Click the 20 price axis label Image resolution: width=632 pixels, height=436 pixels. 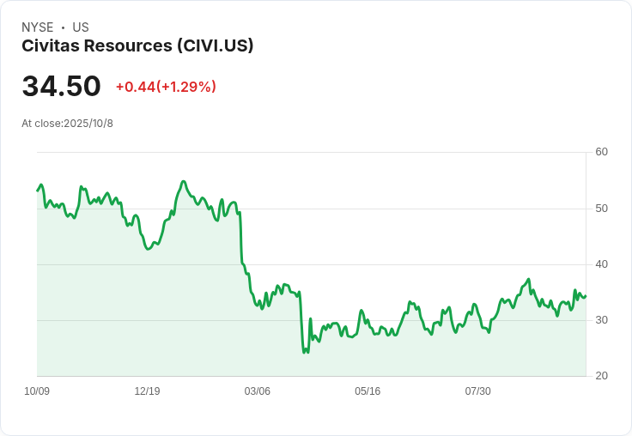click(x=601, y=376)
